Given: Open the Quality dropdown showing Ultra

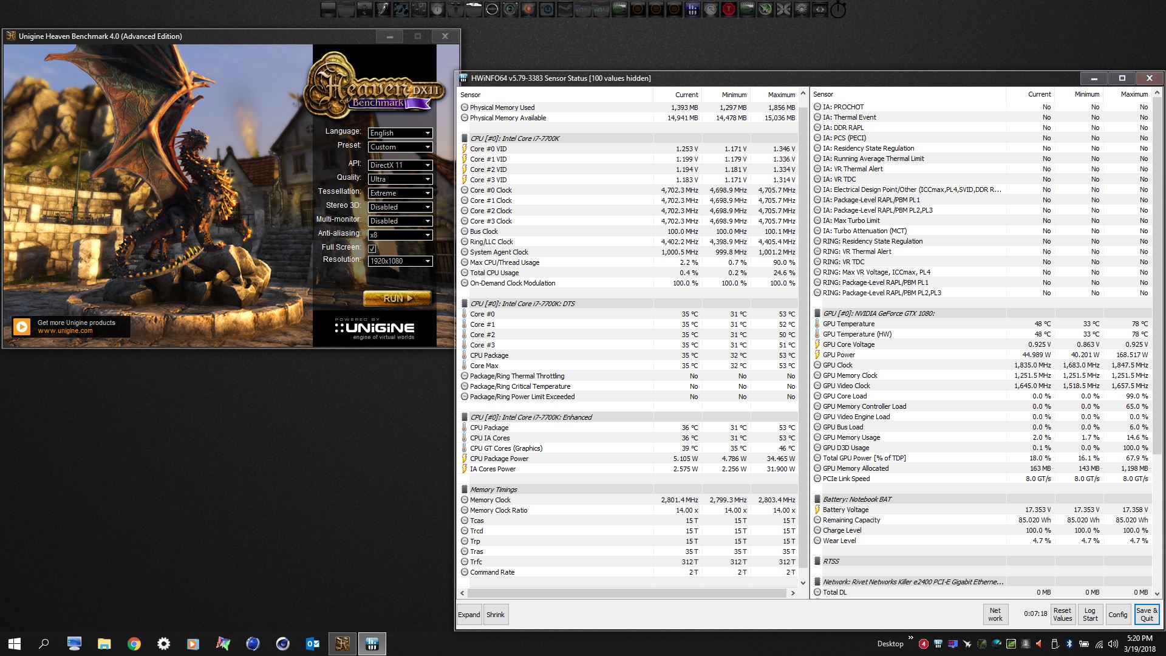Looking at the screenshot, I should (400, 179).
